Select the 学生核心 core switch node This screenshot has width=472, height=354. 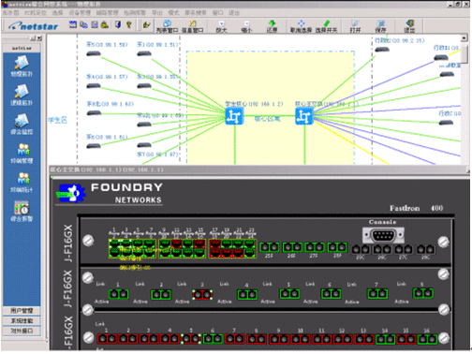click(x=234, y=116)
